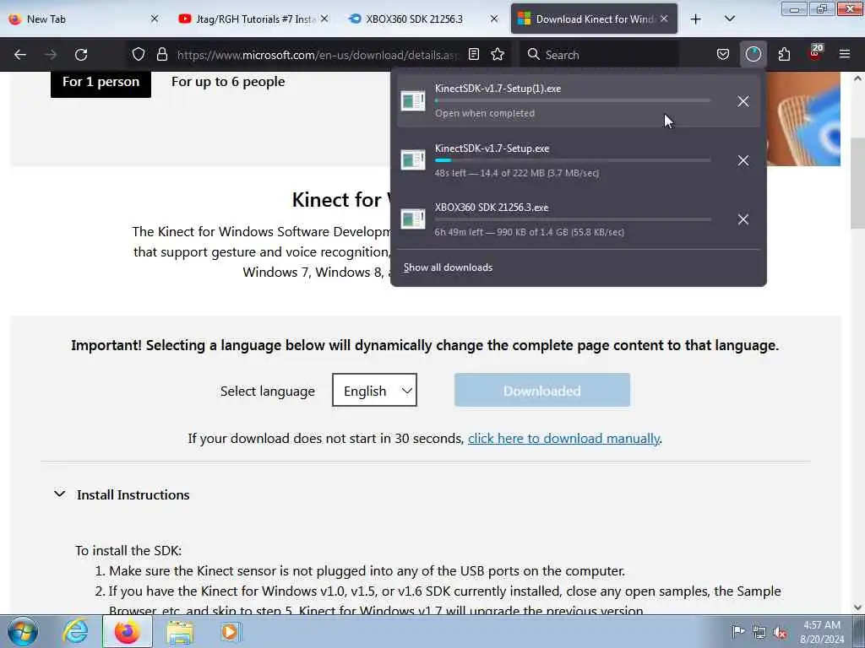Click the KinectSDK-v1.7-Setup(1).exe progress bar
The image size is (865, 648).
(x=573, y=101)
